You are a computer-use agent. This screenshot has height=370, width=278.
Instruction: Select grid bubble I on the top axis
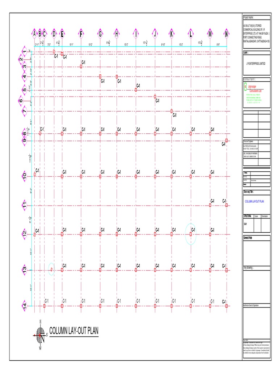click(136, 34)
